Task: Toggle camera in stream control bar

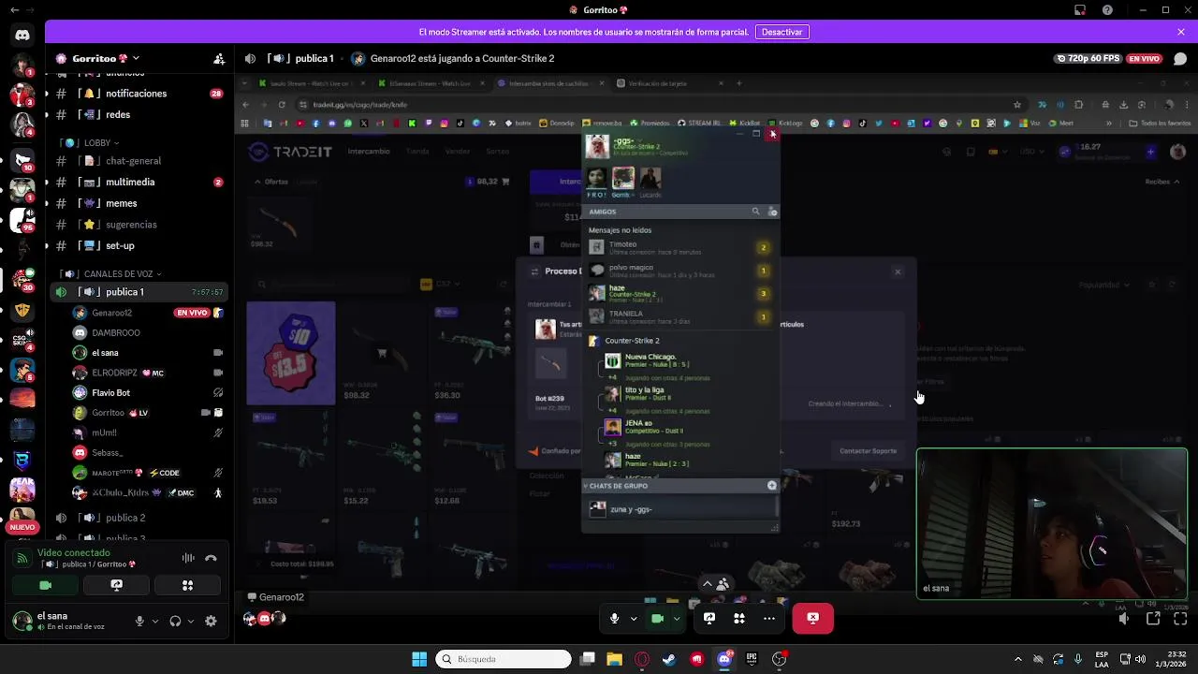Action: (657, 618)
